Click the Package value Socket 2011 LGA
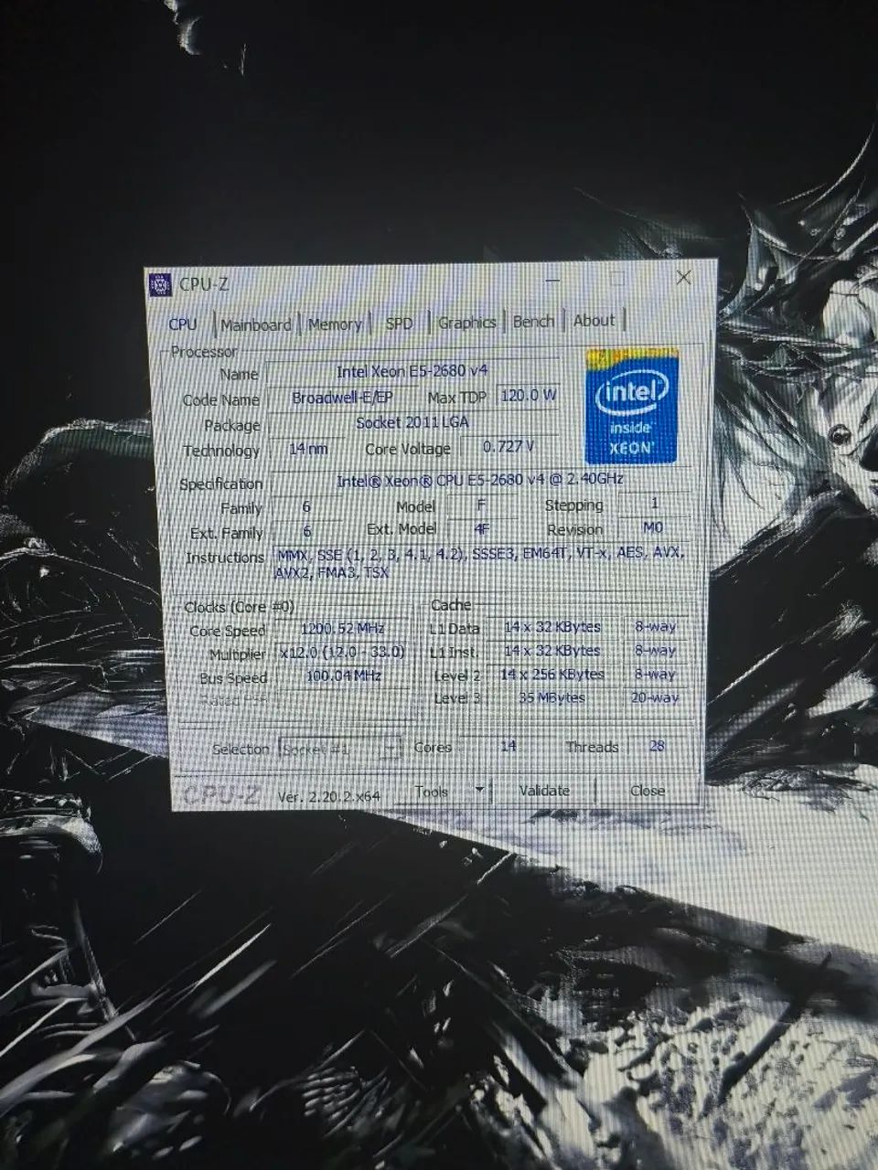 [412, 422]
